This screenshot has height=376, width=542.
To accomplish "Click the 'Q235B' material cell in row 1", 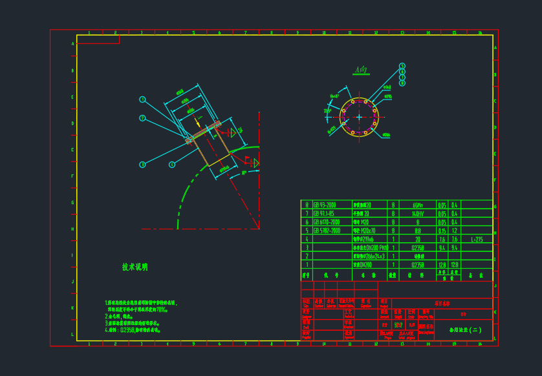I will [418, 264].
